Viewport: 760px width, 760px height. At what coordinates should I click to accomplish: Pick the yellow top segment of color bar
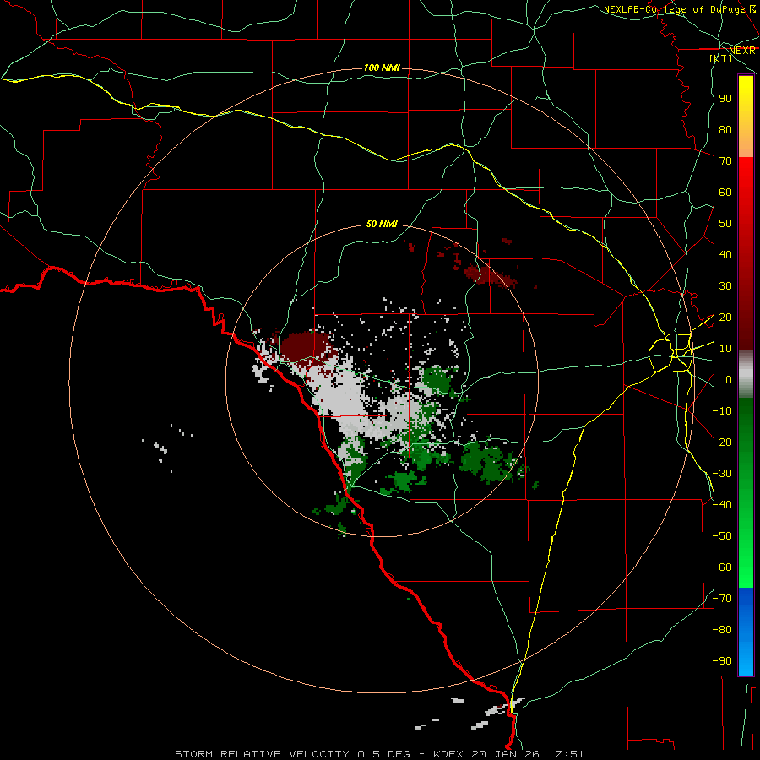[746, 117]
